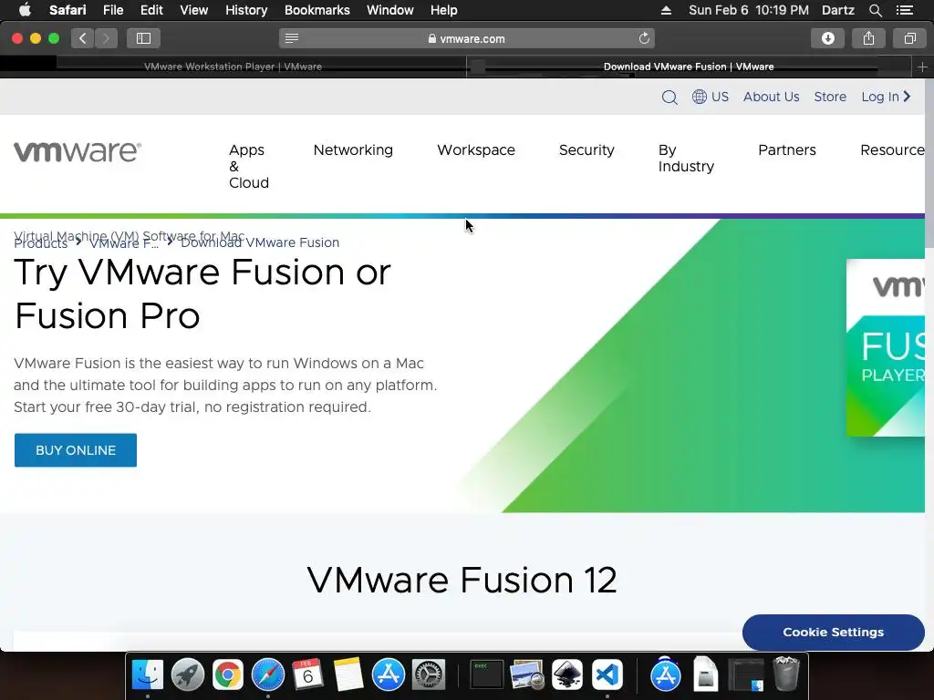Open Visual Studio Code from the Dock
The image size is (934, 700).
607,675
